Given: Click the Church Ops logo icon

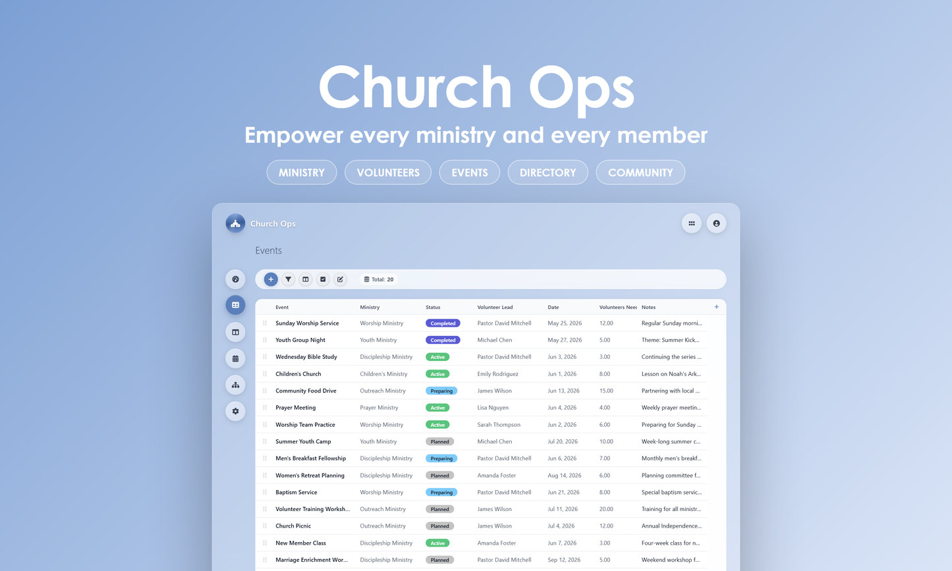Looking at the screenshot, I should [235, 223].
